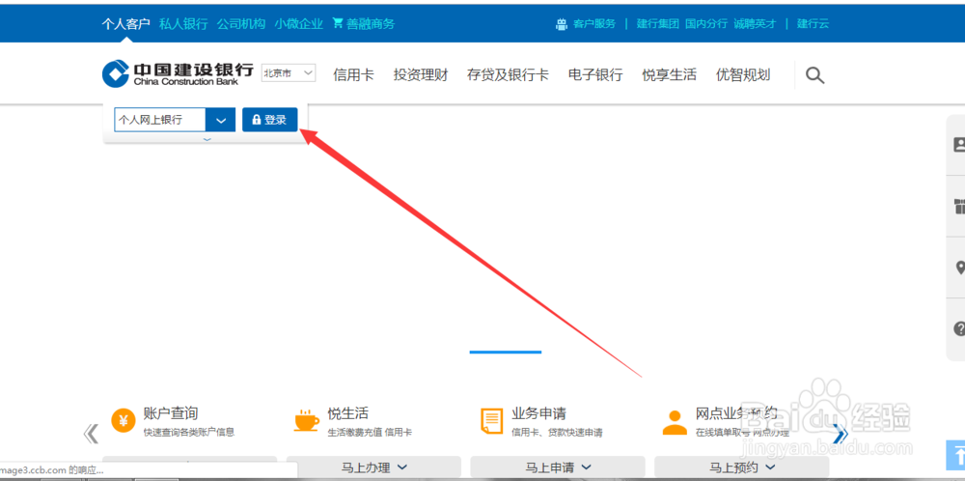This screenshot has height=481, width=965.
Task: Open the sidebar contact card icon
Action: click(959, 145)
